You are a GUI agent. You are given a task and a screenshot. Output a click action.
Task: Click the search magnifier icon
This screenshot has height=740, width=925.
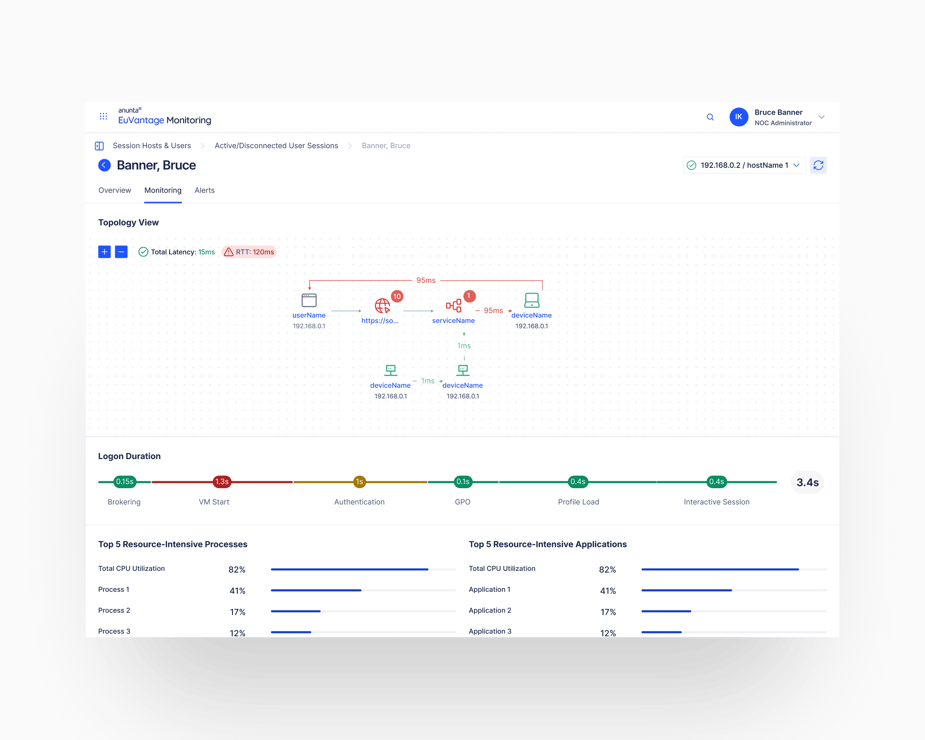pos(710,117)
